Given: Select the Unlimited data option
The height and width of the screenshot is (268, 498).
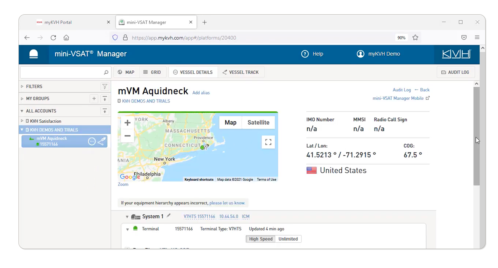Looking at the screenshot, I should pyautogui.click(x=288, y=239).
